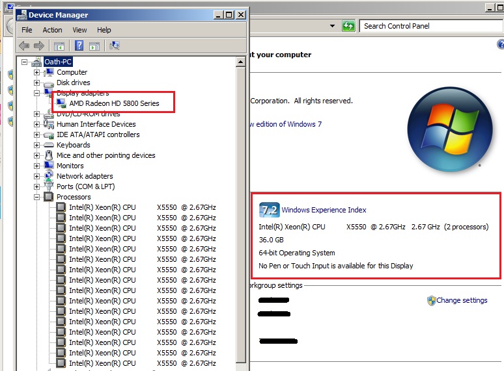The image size is (504, 371).
Task: Click the Disk drives category icon
Action: tap(49, 83)
